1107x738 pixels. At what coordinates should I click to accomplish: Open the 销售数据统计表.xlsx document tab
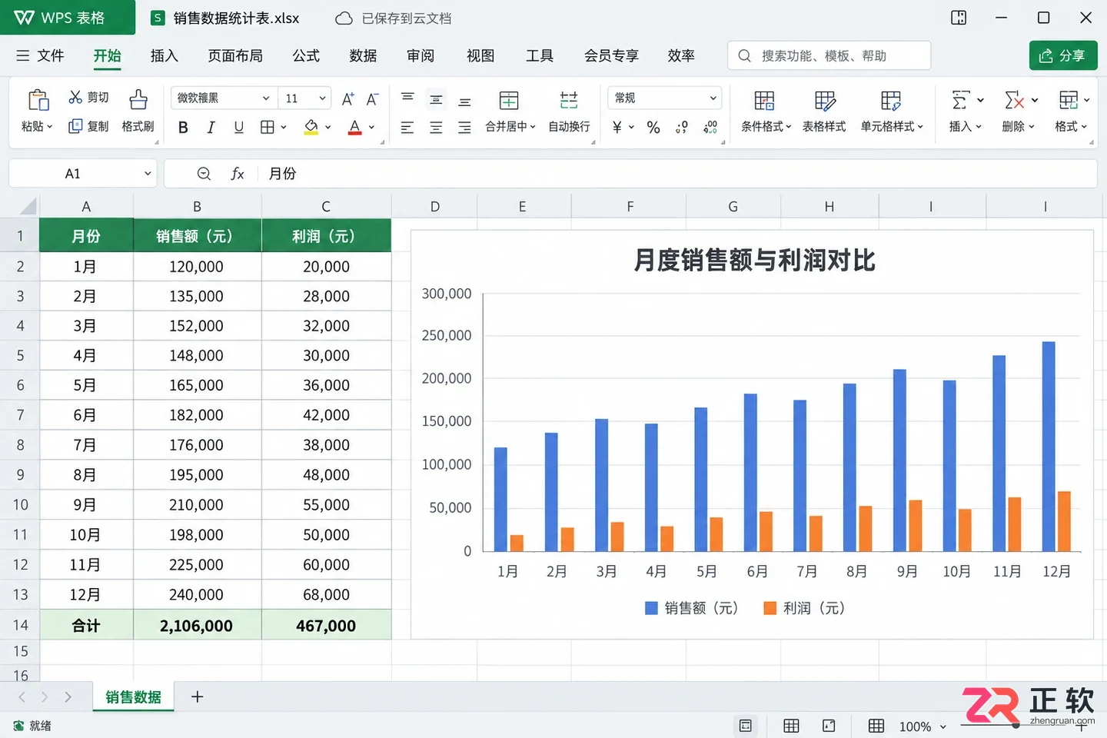(226, 18)
